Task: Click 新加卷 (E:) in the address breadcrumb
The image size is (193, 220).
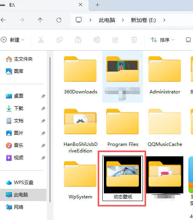Action: point(143,20)
